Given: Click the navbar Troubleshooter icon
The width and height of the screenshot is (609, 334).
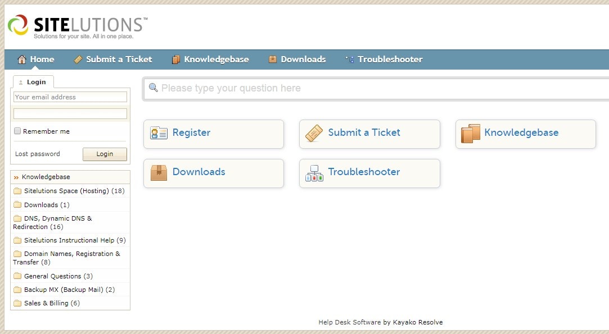Looking at the screenshot, I should [350, 60].
